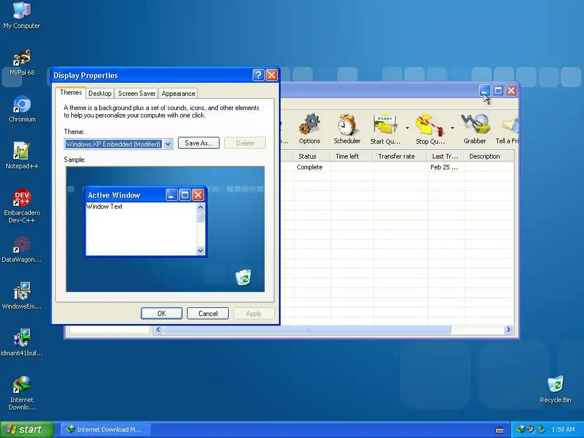Open the Start menu

click(x=27, y=429)
